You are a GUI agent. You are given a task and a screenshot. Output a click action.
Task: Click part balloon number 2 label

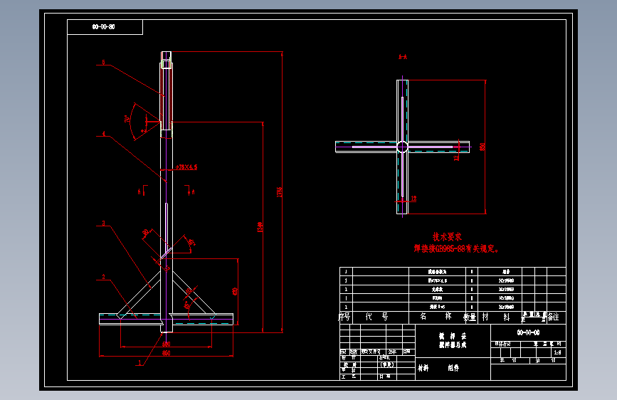point(103,277)
